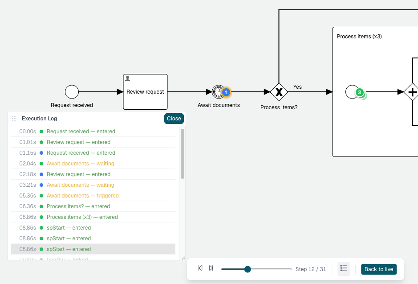Step back to previous execution step
Image resolution: width=418 pixels, height=284 pixels.
coord(200,268)
